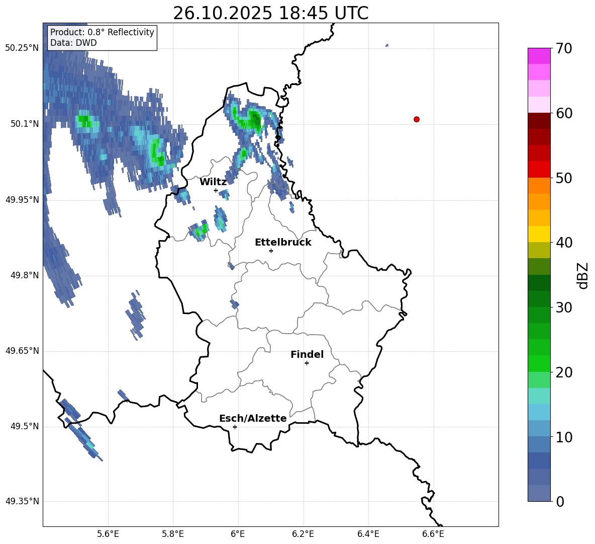Click the dark green echo core north of Wiltz
Viewport: 595px width, 544px height.
click(x=256, y=120)
